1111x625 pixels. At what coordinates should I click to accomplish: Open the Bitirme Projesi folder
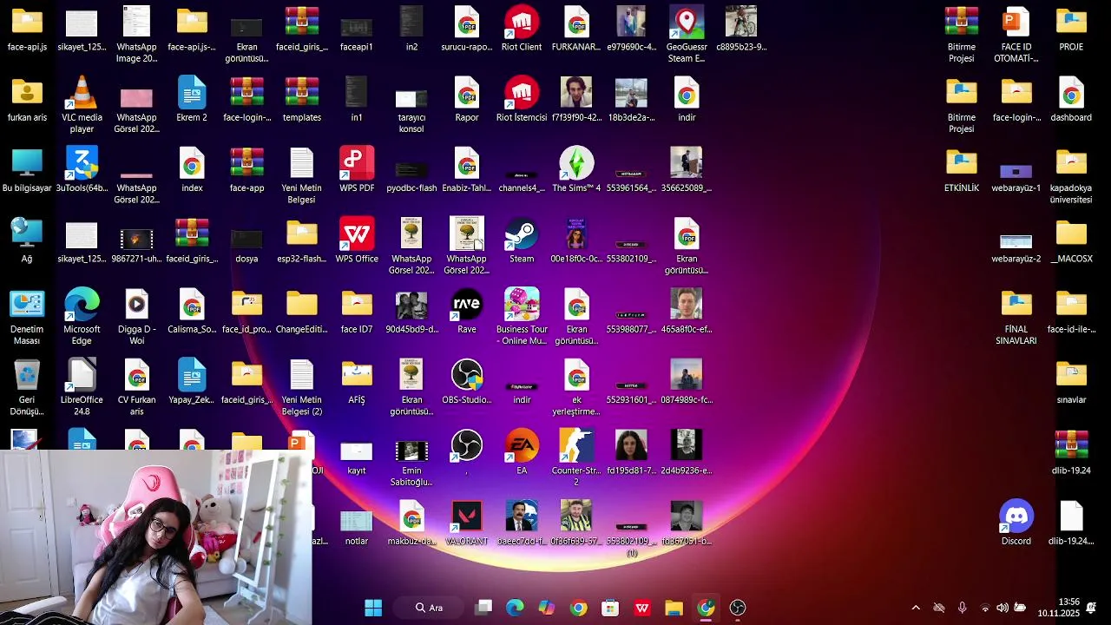click(962, 105)
